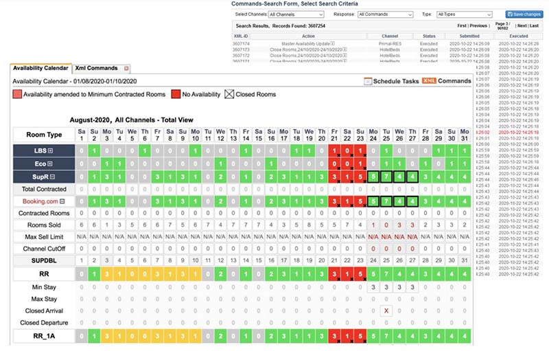Click the Save changes disk icon

click(510, 14)
